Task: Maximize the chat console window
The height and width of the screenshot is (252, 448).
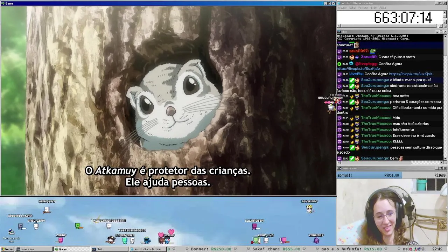Action: click(x=441, y=32)
